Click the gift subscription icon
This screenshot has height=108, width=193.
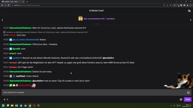click(x=80, y=18)
